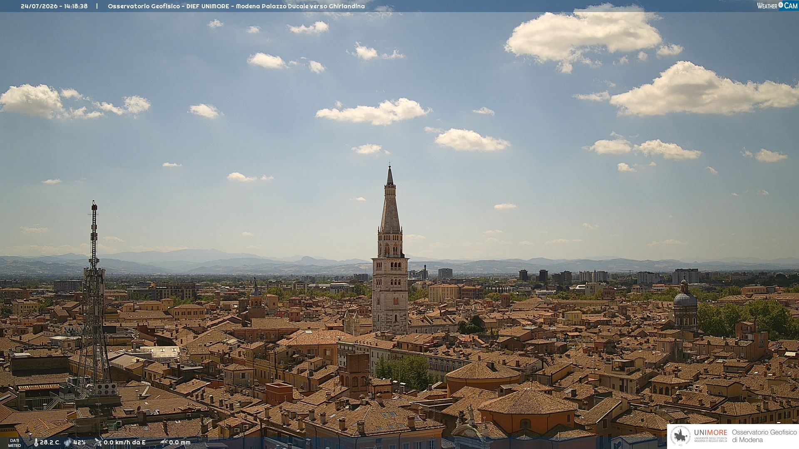Click the 24/07/2026 - 14:18:38 timestamp
This screenshot has width=799, height=449.
54,6
